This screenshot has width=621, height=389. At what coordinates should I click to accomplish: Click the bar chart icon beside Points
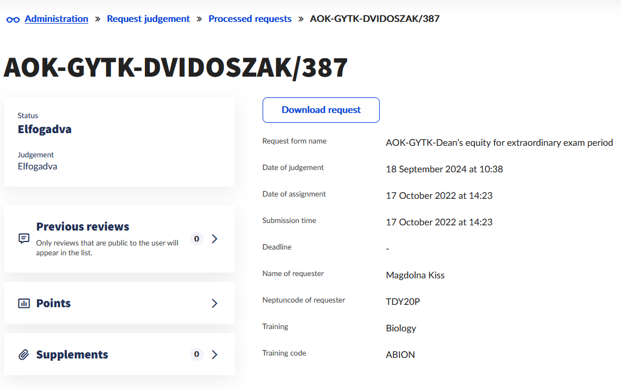[24, 303]
